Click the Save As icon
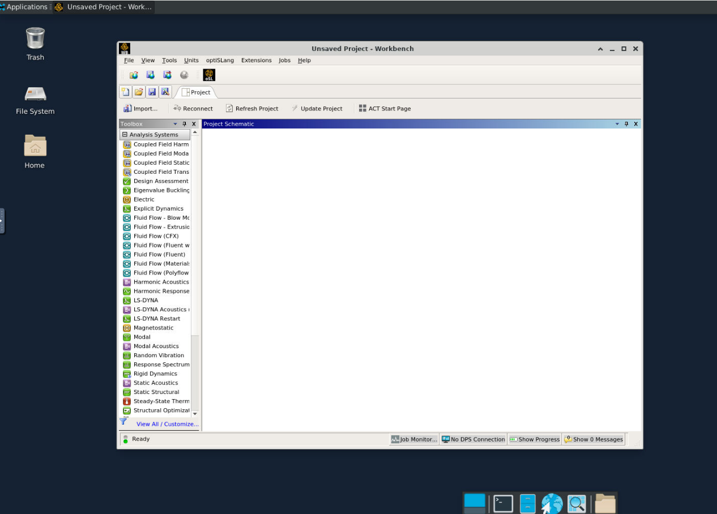Image resolution: width=717 pixels, height=514 pixels. 164,92
